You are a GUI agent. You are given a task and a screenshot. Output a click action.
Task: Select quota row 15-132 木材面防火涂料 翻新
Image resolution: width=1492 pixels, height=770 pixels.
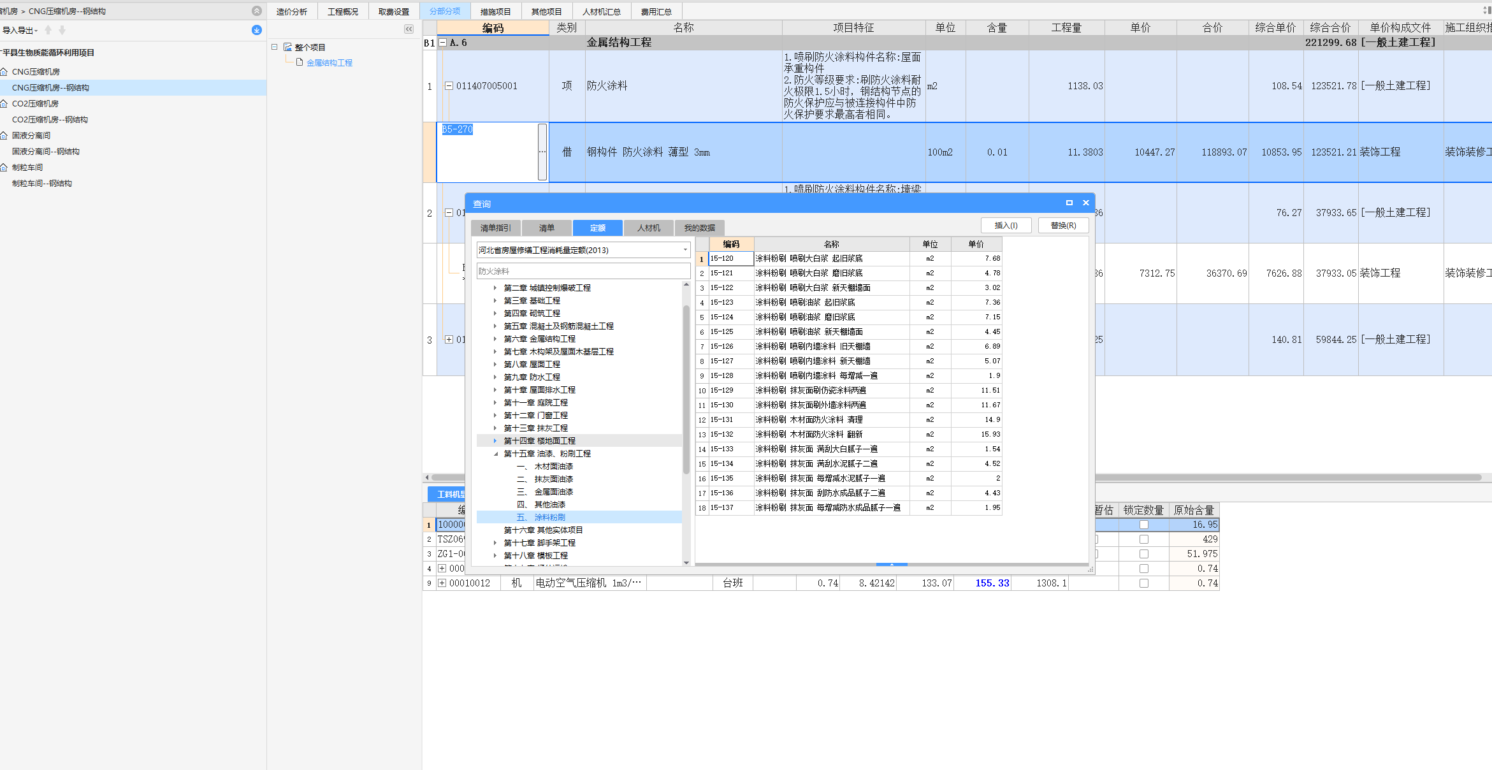[848, 434]
